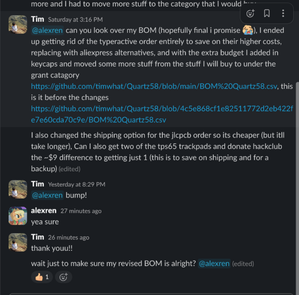Save message with the bookmark icon

[267, 14]
